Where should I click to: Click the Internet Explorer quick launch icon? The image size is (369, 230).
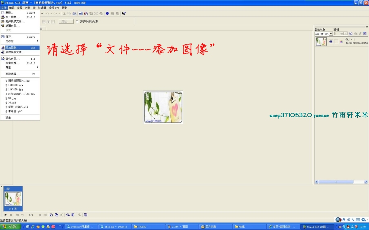tap(33, 227)
